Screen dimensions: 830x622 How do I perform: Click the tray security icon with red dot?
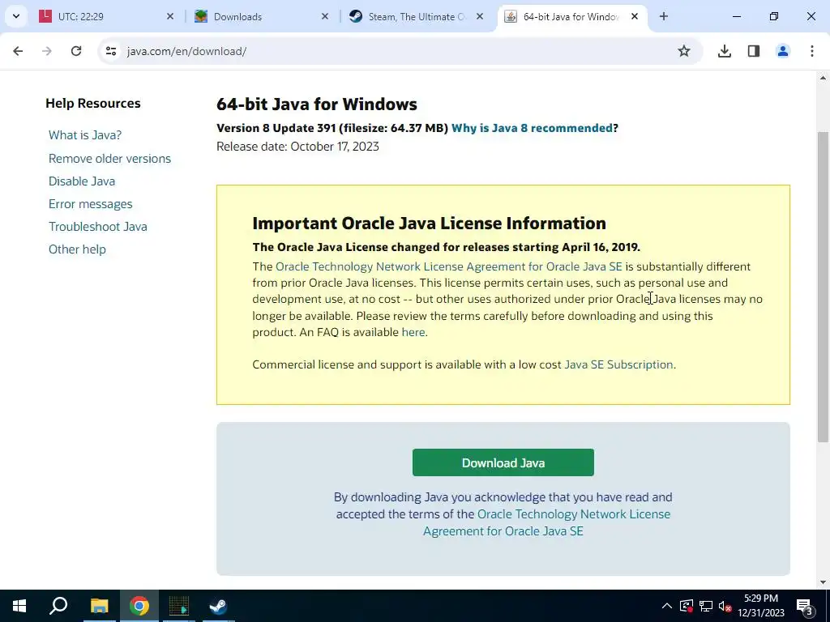(x=687, y=606)
